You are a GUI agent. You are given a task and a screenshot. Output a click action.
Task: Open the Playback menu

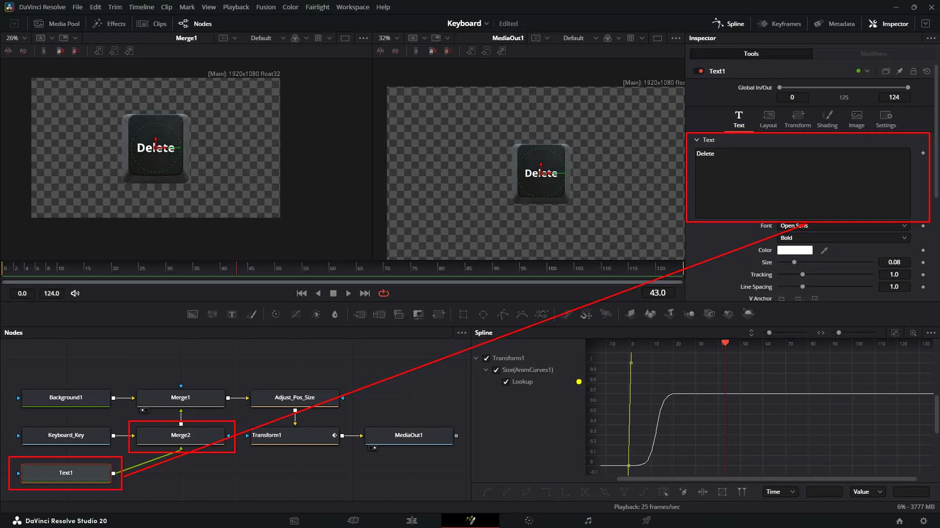pos(236,7)
